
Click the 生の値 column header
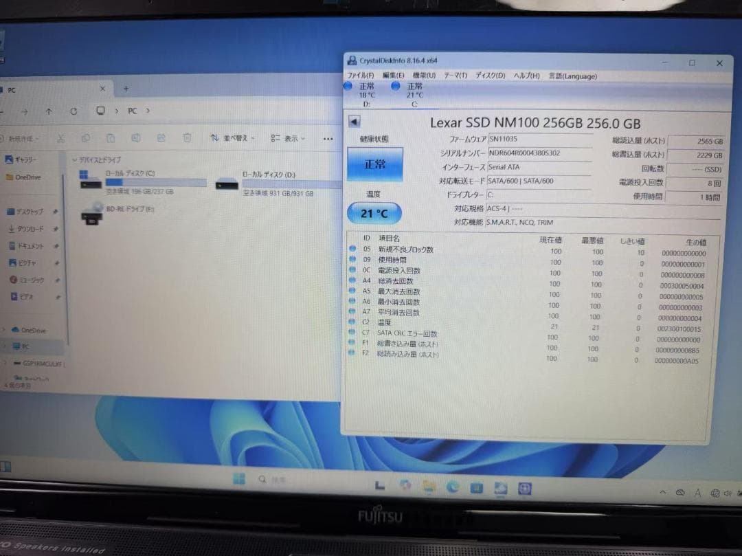(696, 242)
